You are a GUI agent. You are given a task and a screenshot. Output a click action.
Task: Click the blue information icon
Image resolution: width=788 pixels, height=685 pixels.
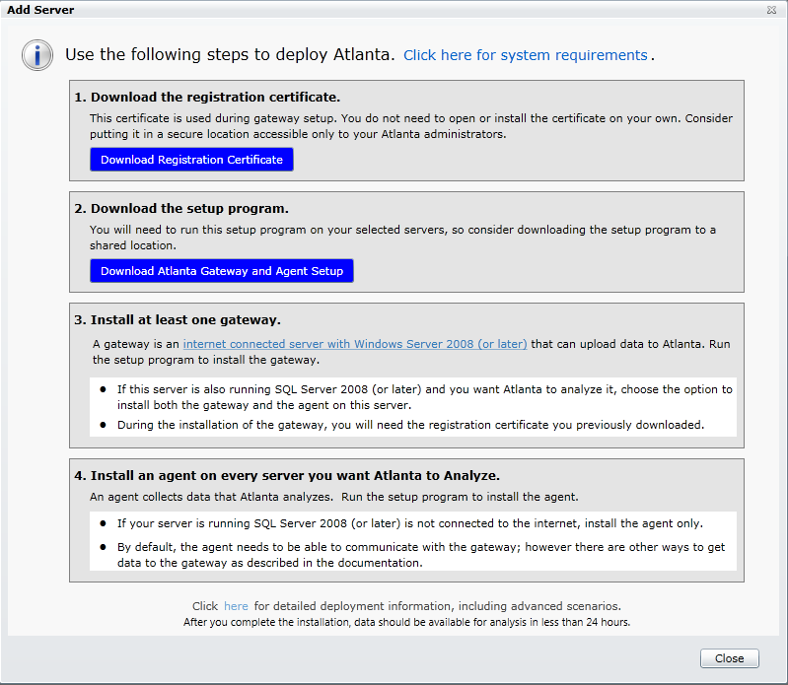(x=37, y=55)
